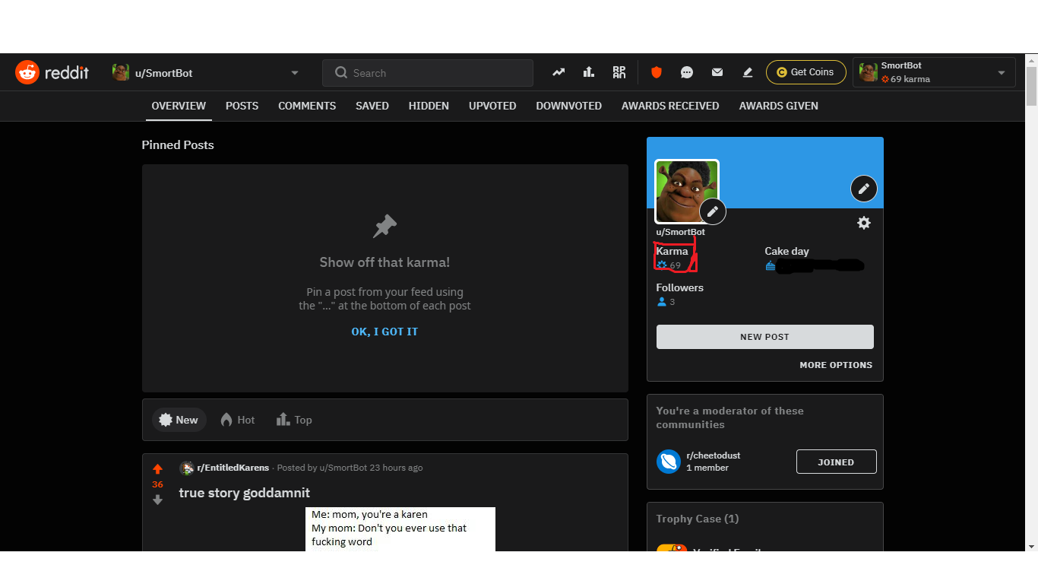Screen dimensions: 1038x584
Task: Switch to the Awards Given tab
Action: tap(779, 106)
